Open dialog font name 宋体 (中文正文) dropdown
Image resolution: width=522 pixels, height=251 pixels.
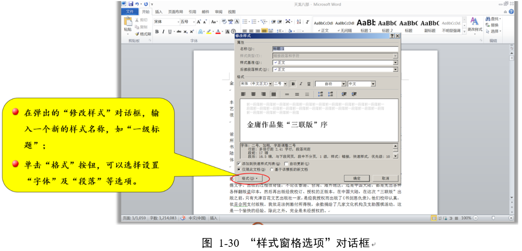[x=271, y=84]
